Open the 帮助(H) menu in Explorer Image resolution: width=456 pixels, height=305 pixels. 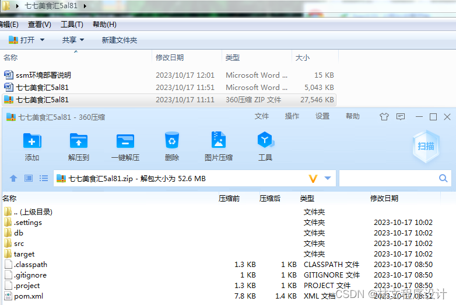pos(105,25)
